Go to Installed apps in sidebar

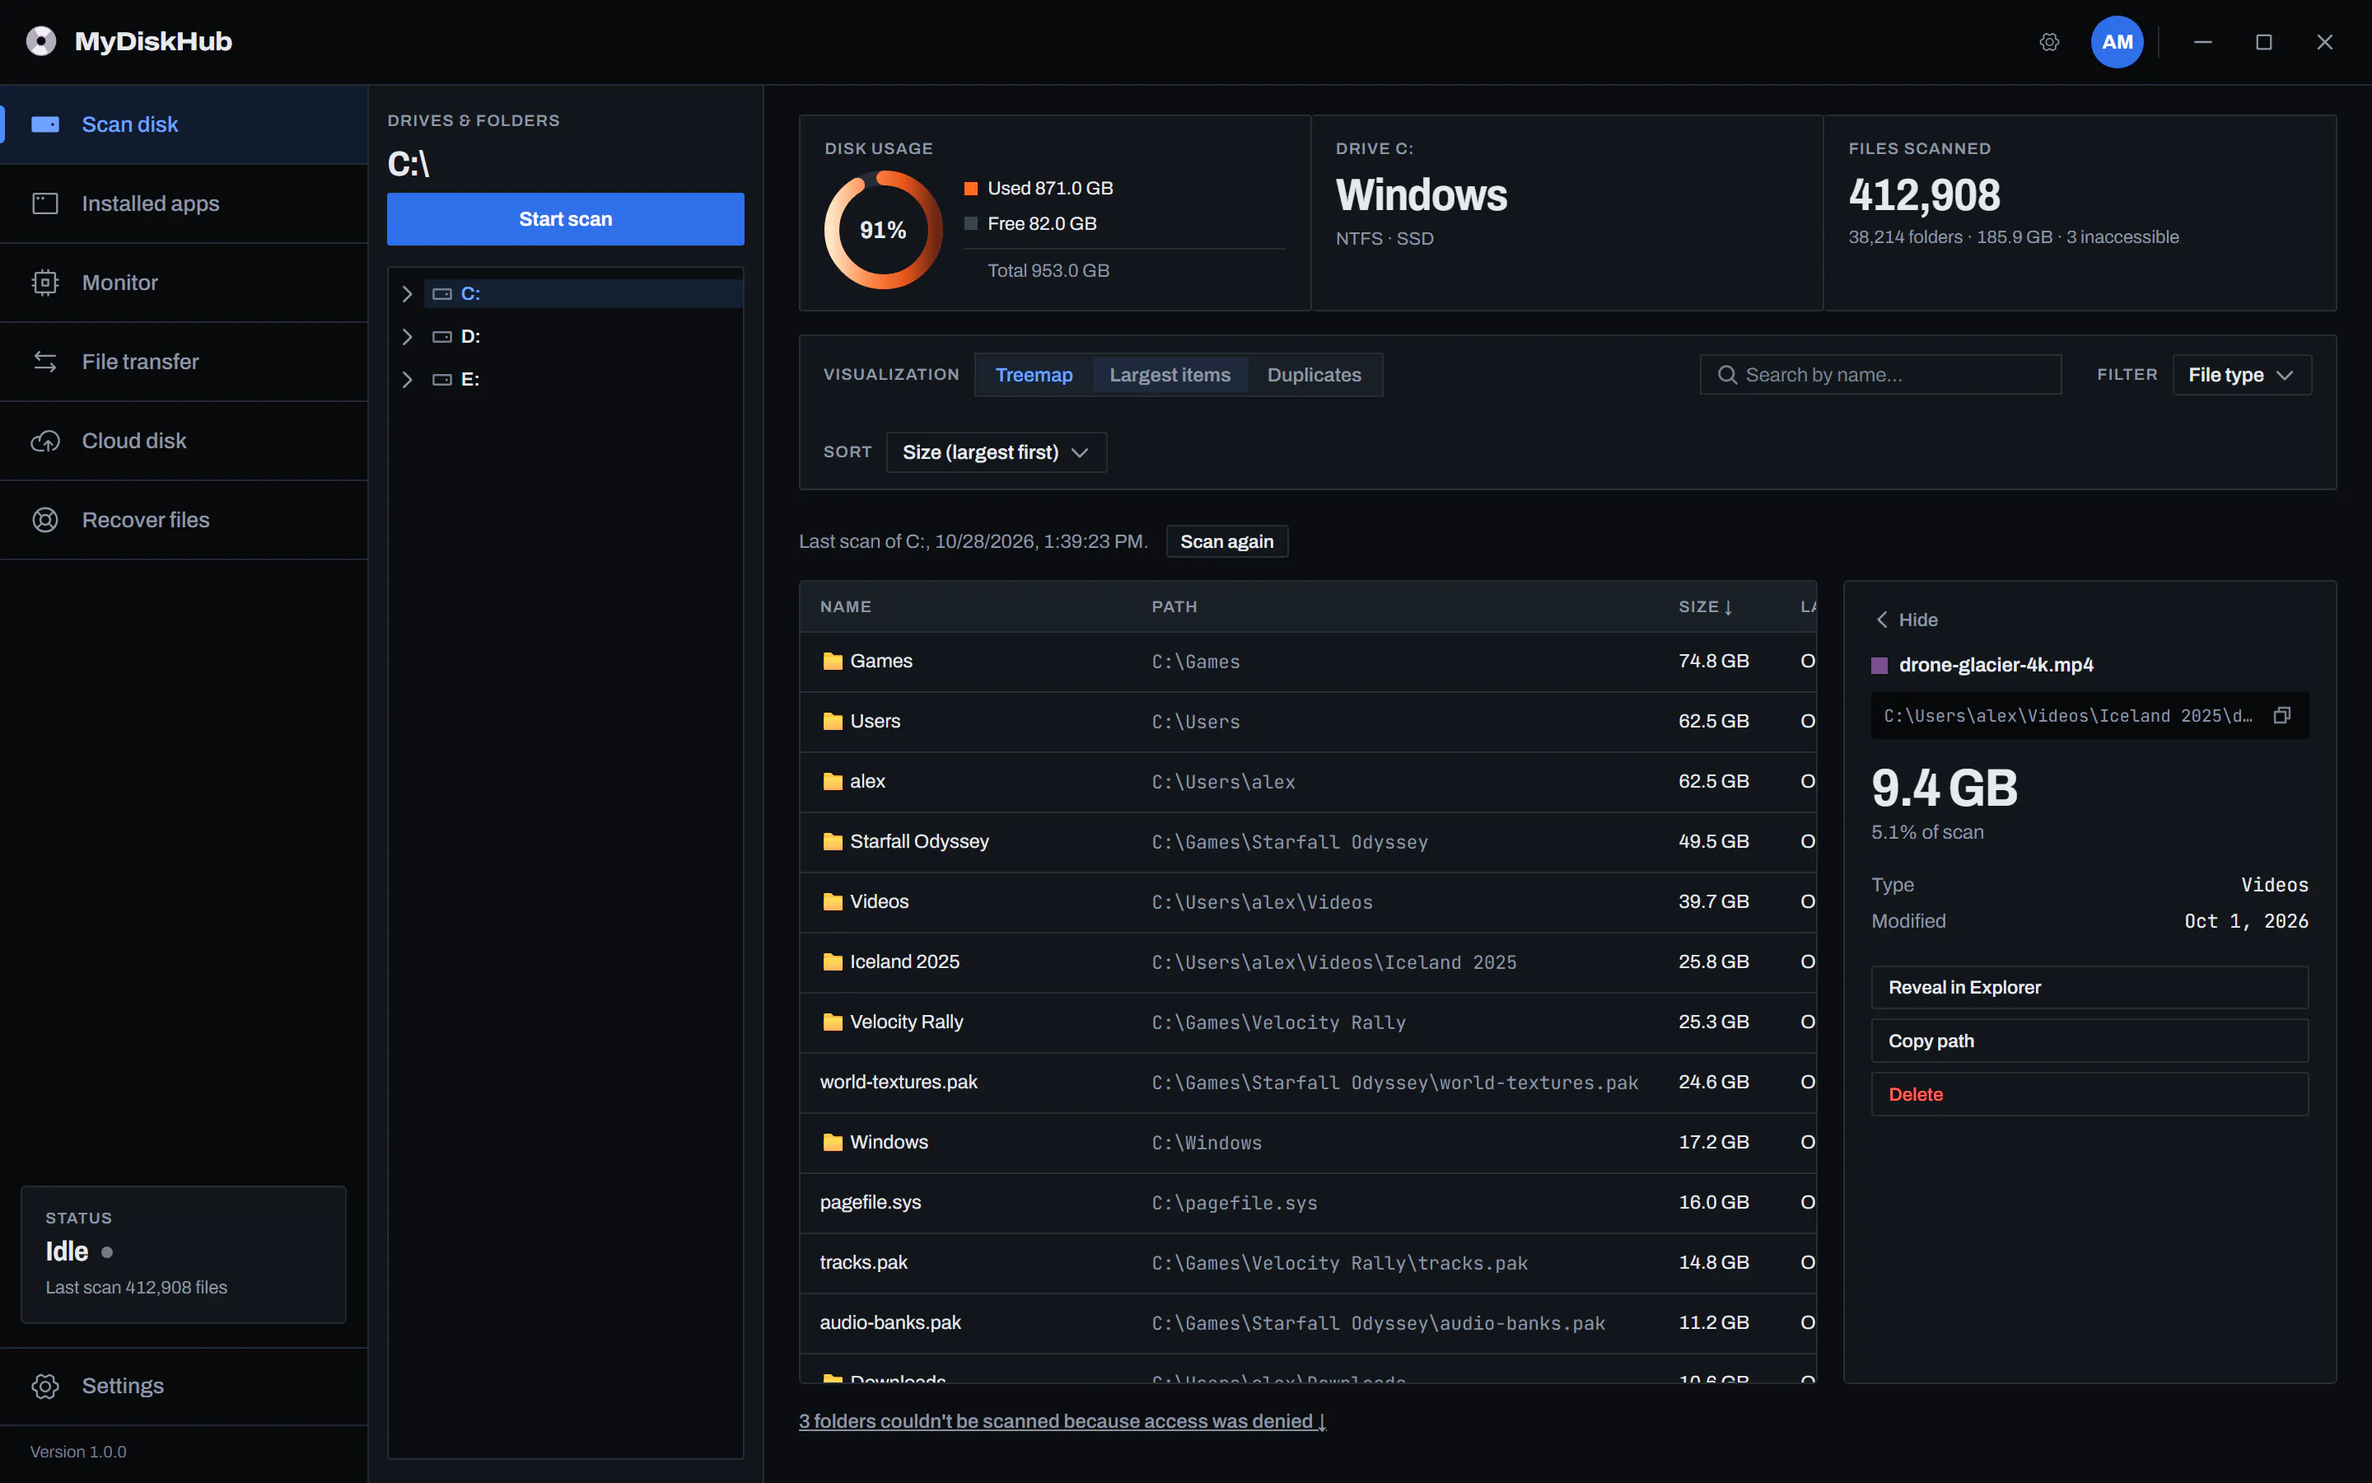pos(184,204)
